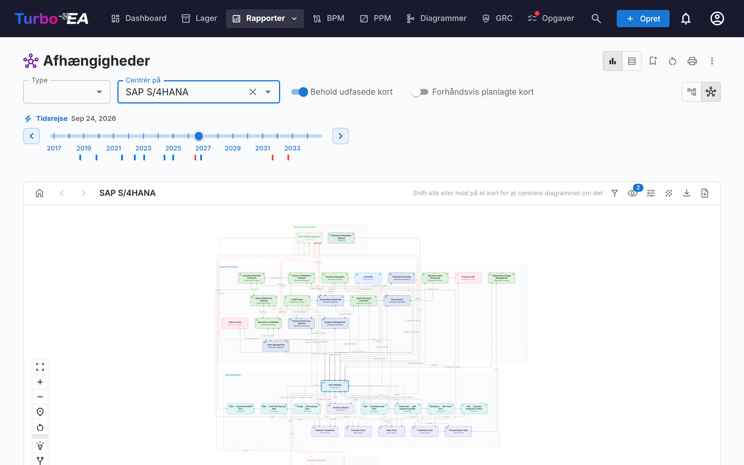Click the notifications bell icon
Image resolution: width=744 pixels, height=465 pixels.
686,18
